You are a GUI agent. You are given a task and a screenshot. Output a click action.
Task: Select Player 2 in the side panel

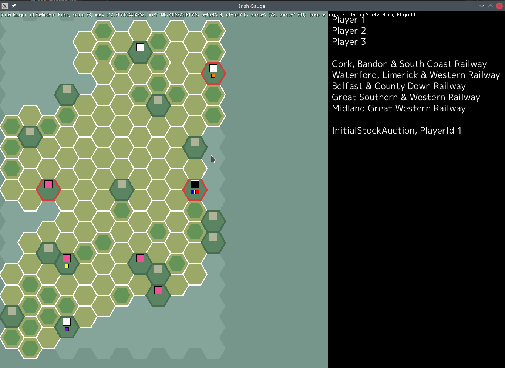(349, 31)
